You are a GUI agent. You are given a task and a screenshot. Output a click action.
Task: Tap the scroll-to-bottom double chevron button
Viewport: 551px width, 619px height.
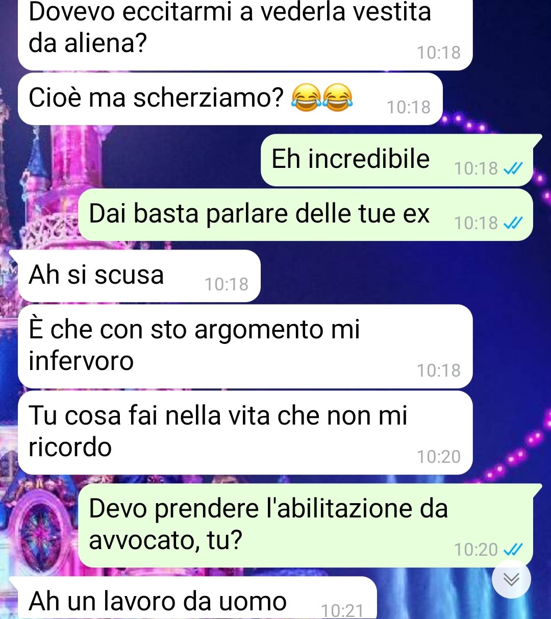point(511,579)
